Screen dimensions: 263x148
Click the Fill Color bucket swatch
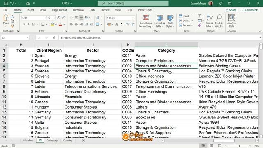pos(53,25)
